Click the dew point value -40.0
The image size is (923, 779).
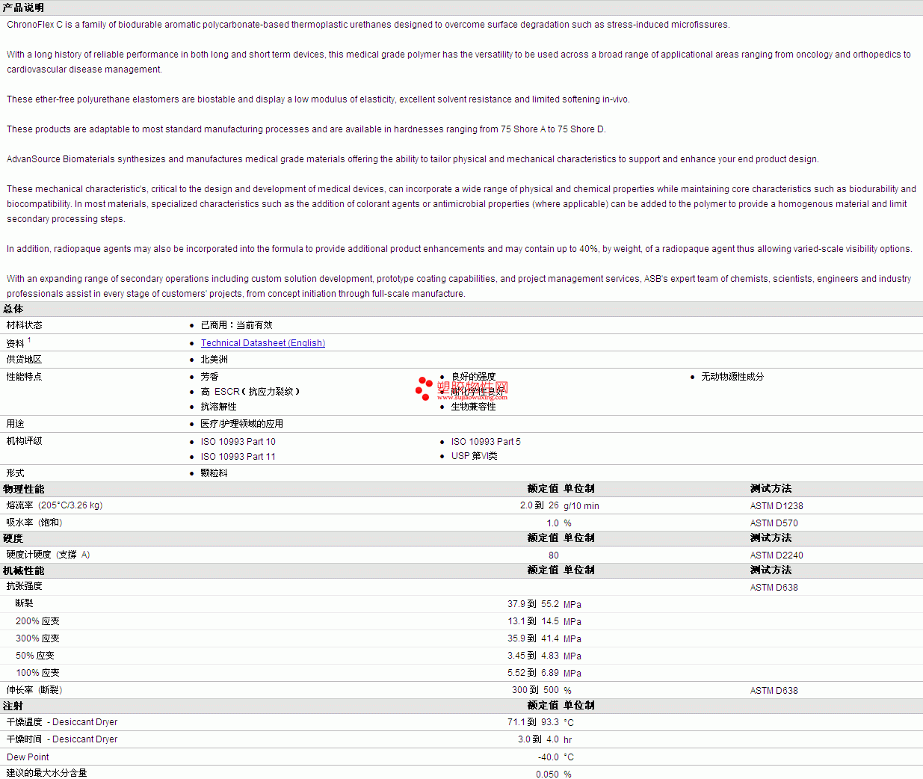[549, 757]
